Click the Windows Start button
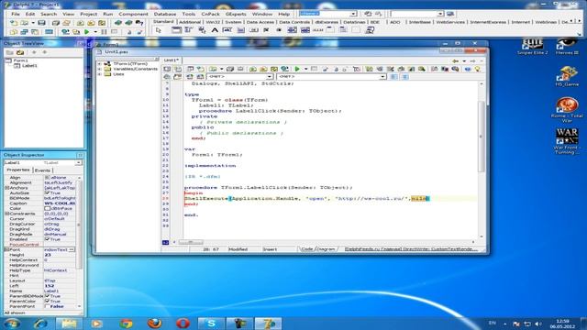Screen dimensions: 587x330 click(x=12, y=324)
